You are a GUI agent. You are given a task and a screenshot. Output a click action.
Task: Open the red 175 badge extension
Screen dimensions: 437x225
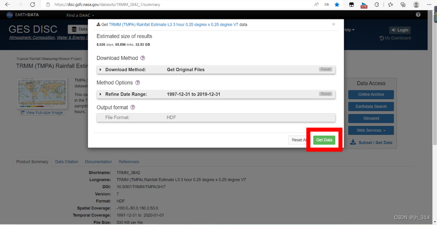pyautogui.click(x=364, y=5)
